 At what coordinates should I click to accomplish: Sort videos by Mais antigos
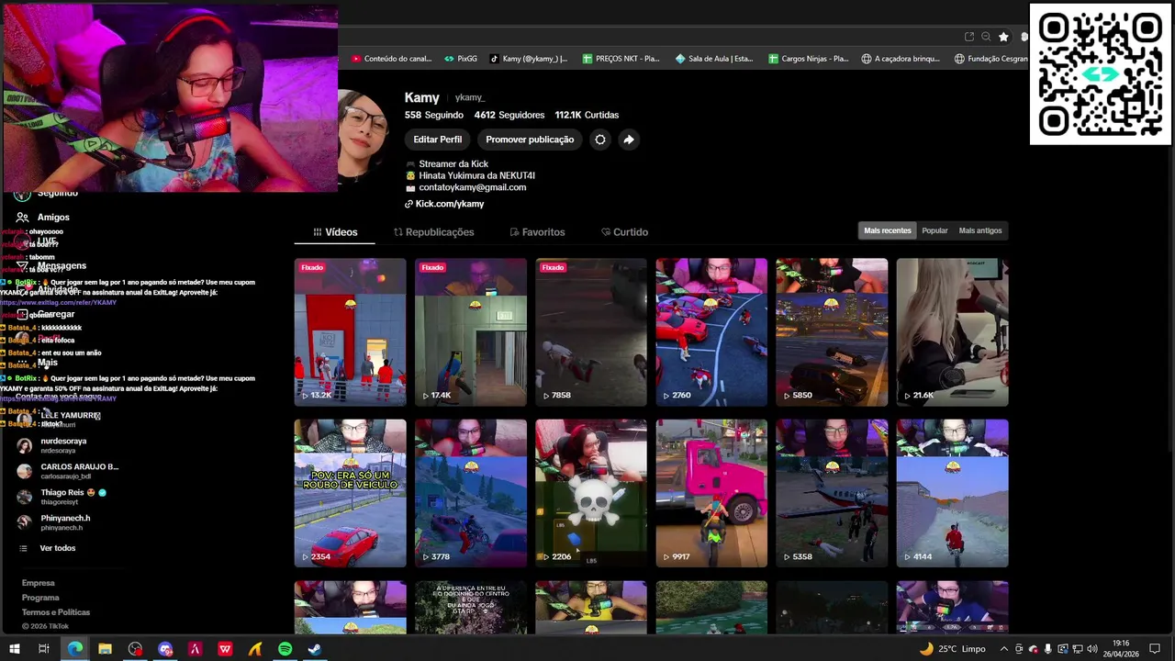[x=980, y=230]
